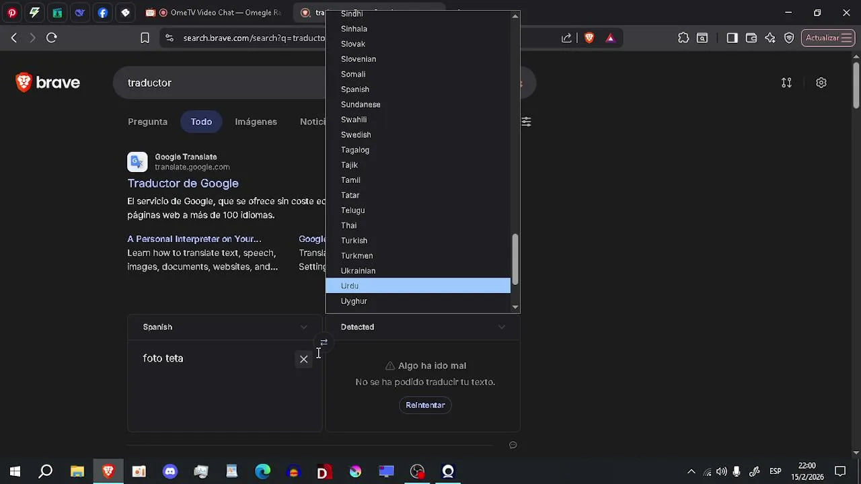Click the language list scrollbar thumb
Image resolution: width=861 pixels, height=484 pixels.
tap(515, 259)
